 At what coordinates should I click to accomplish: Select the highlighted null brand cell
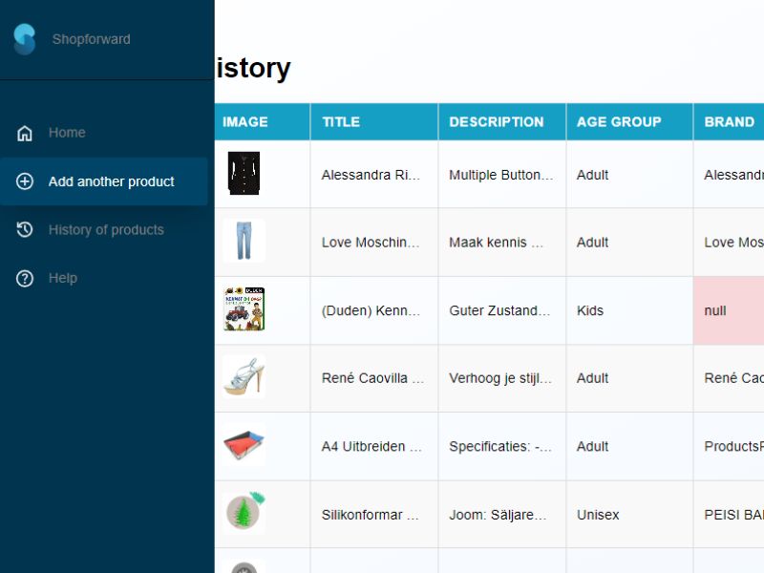729,310
